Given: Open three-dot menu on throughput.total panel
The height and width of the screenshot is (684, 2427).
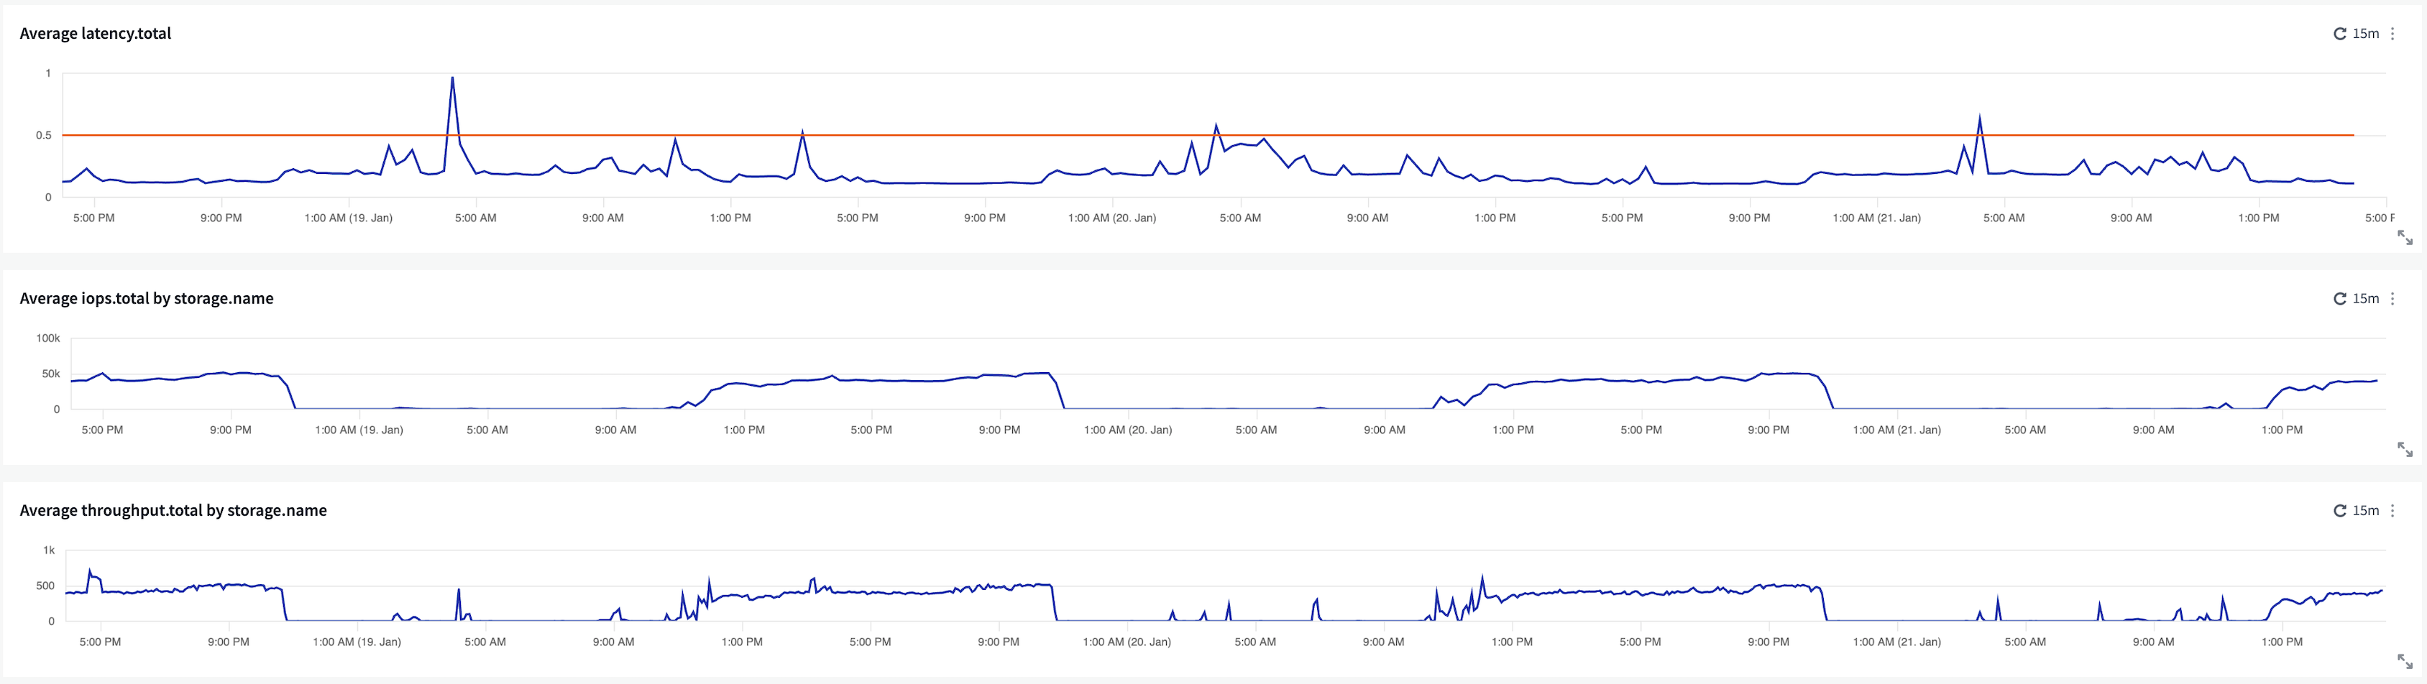Looking at the screenshot, I should (2392, 511).
